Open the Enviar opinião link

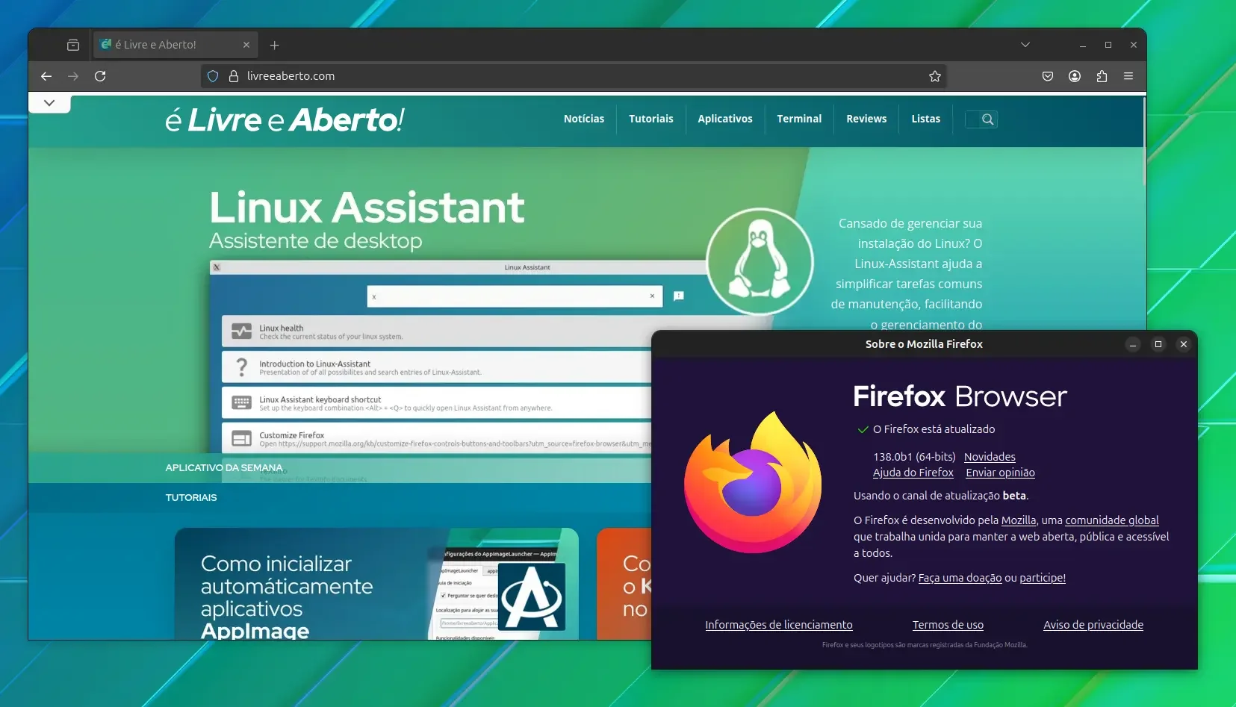click(x=1000, y=473)
